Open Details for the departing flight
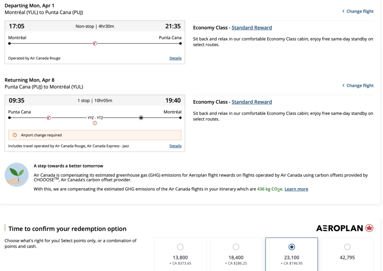Viewport: 383px width, 271px height. coord(175,58)
